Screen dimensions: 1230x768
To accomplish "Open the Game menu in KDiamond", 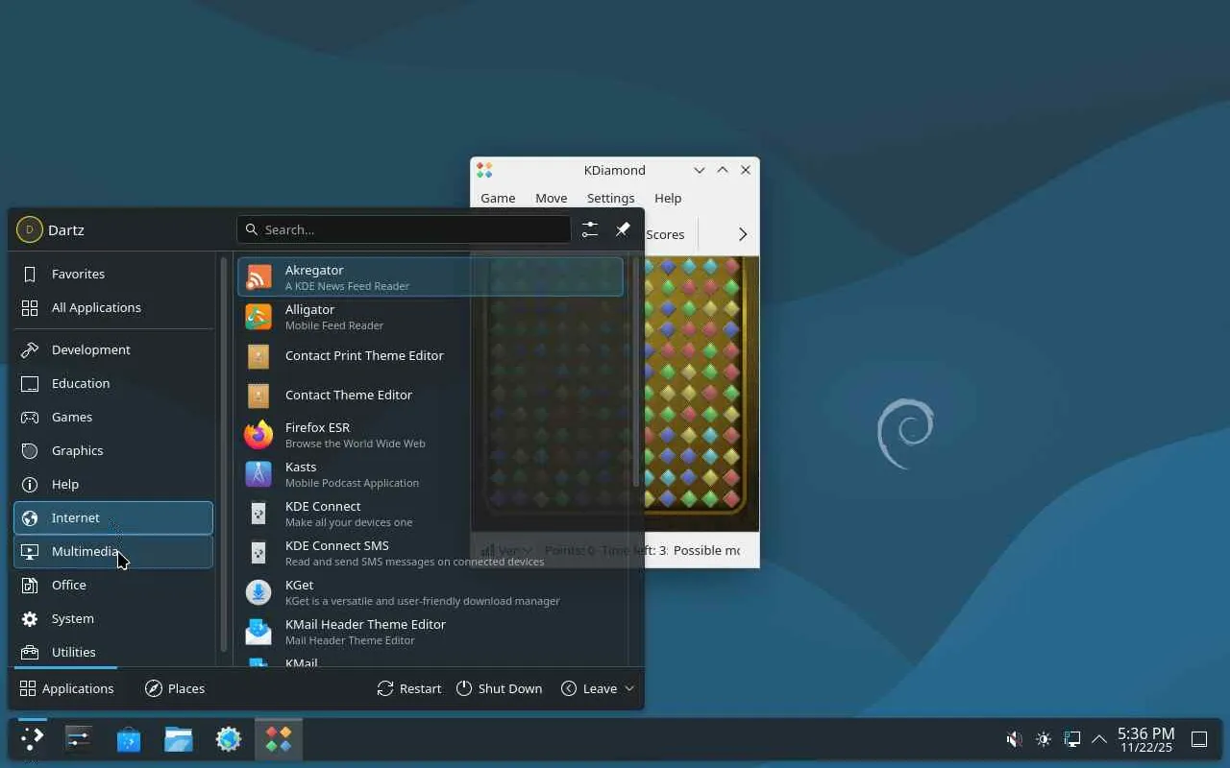I will (498, 198).
